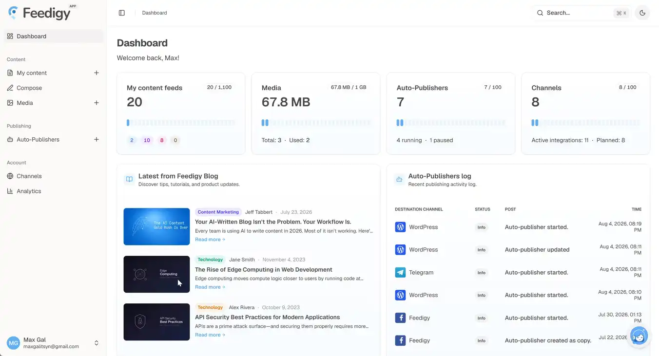Click the pink 8 feeds count badge
Viewport: 659px width, 356px height.
click(x=162, y=140)
